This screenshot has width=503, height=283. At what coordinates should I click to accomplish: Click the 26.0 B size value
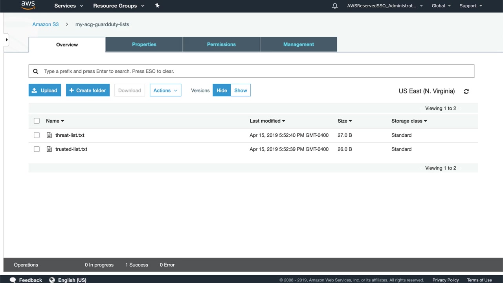(345, 149)
